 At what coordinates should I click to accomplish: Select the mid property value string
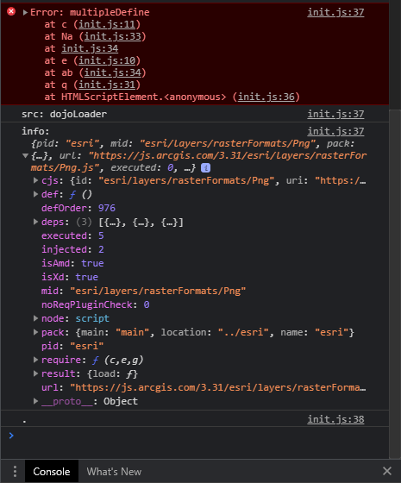[158, 291]
